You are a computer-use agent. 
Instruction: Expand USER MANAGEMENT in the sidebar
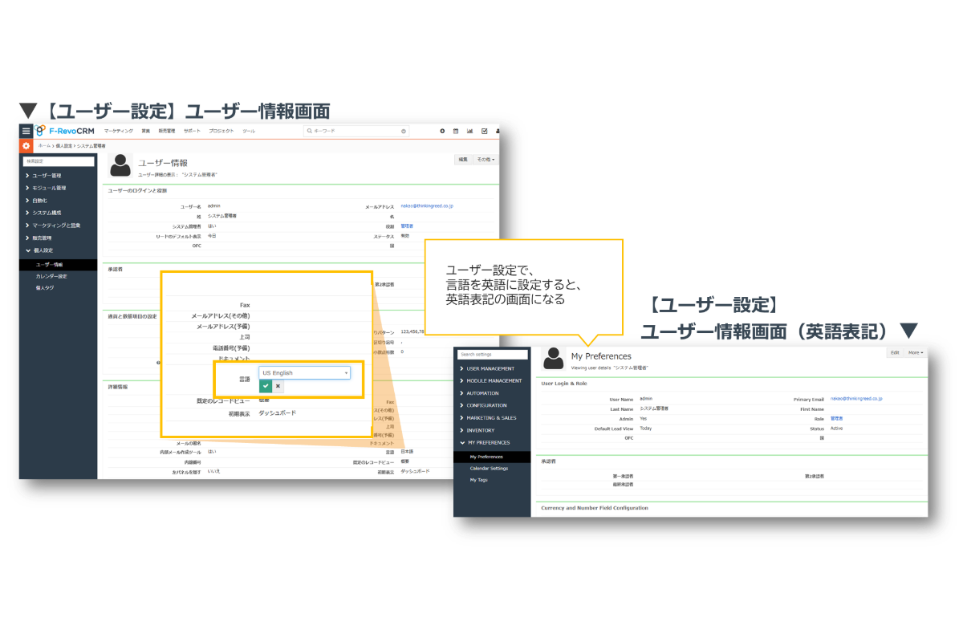490,368
